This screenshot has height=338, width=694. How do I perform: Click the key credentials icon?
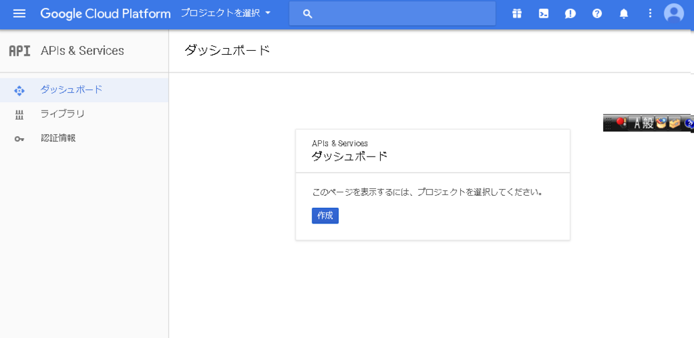coord(19,139)
